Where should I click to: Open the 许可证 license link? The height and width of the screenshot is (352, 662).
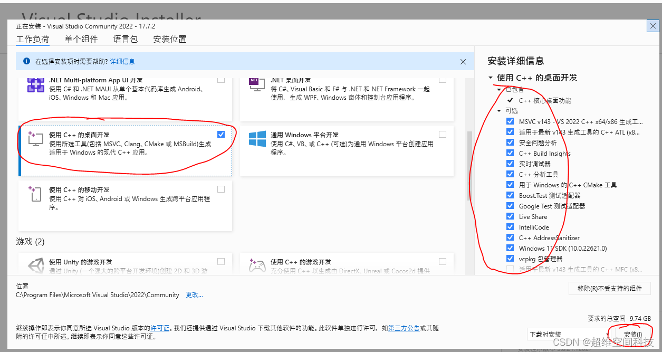pyautogui.click(x=160, y=328)
